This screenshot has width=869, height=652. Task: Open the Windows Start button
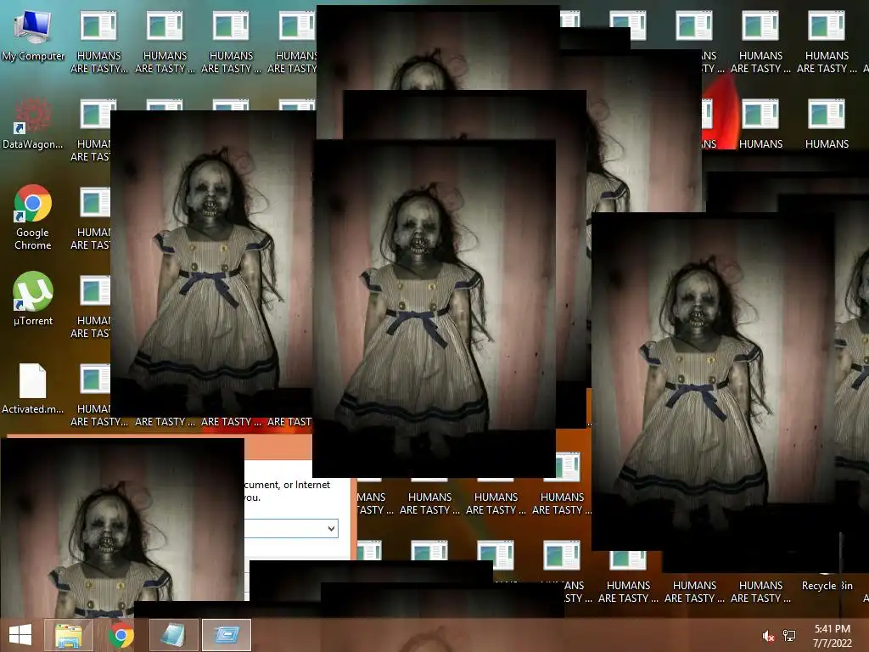[20, 635]
